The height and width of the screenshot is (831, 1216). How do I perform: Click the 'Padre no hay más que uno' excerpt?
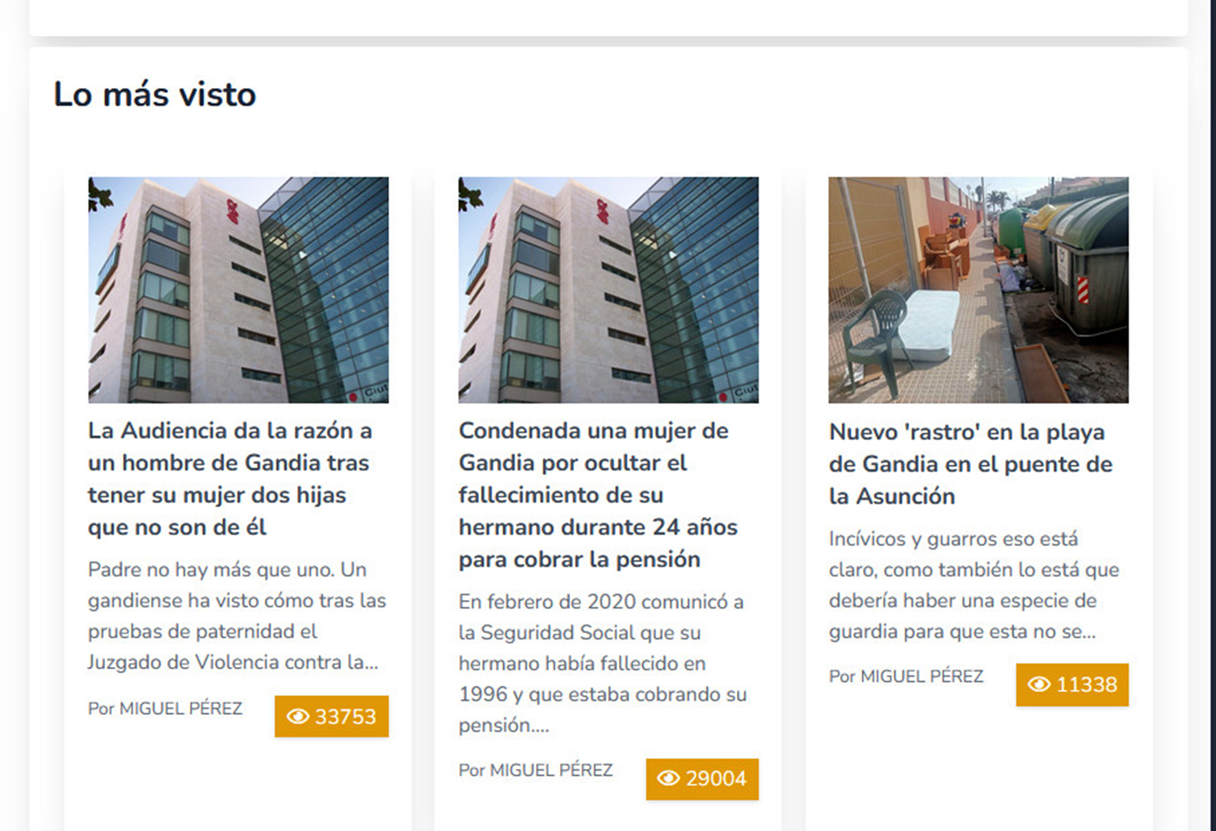click(237, 616)
